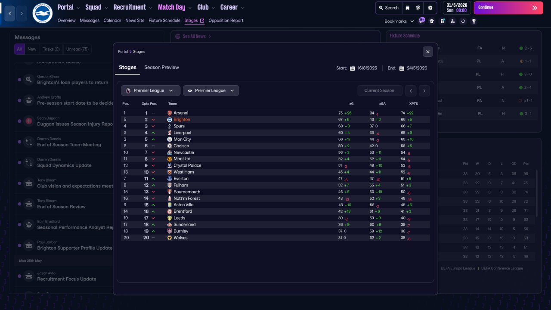Click the Liverpool crest in the table
The height and width of the screenshot is (310, 551).
pyautogui.click(x=170, y=133)
